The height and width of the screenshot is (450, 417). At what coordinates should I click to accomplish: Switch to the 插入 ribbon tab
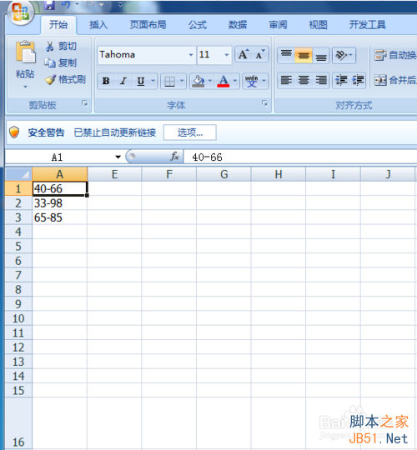click(x=98, y=25)
